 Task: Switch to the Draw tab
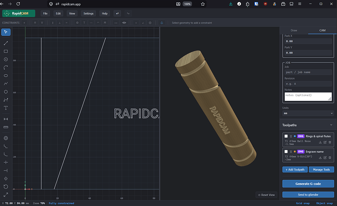[294, 31]
